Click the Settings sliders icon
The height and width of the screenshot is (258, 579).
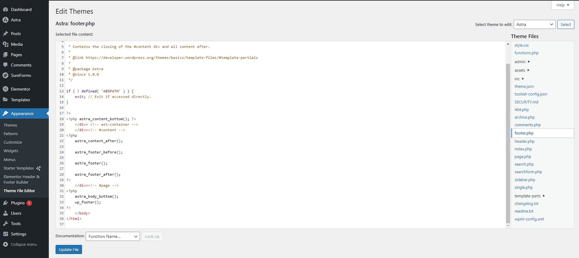click(5, 234)
